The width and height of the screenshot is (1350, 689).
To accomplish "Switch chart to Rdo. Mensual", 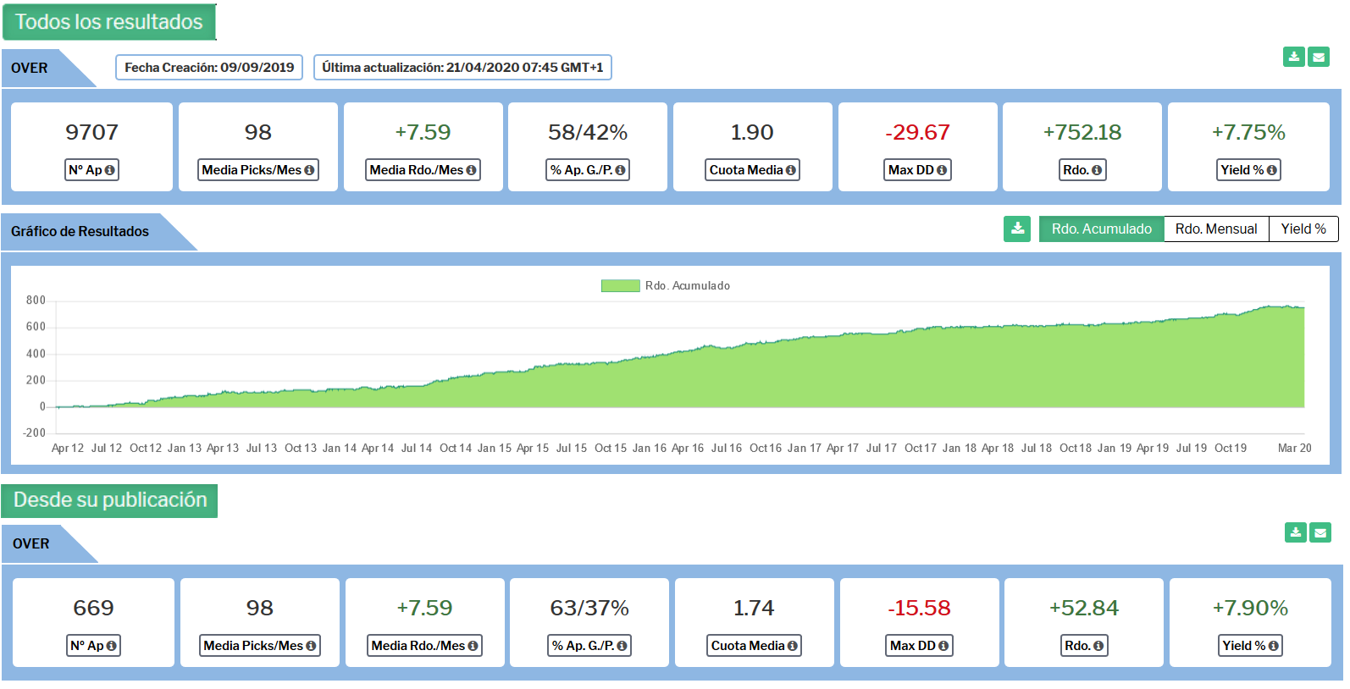I will [x=1216, y=229].
